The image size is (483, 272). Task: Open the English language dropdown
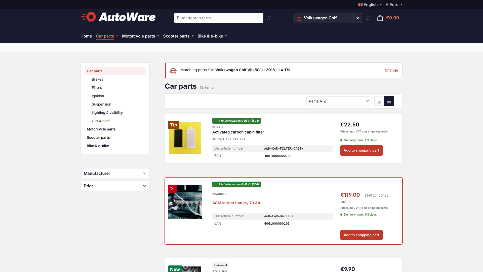[370, 5]
